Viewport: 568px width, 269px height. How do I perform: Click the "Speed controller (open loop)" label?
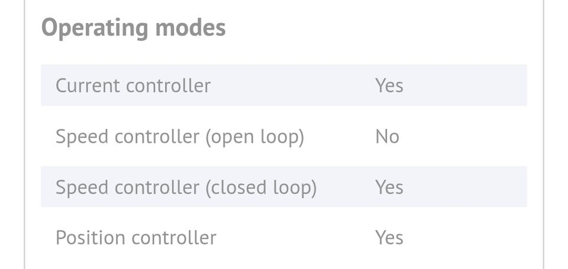point(179,137)
